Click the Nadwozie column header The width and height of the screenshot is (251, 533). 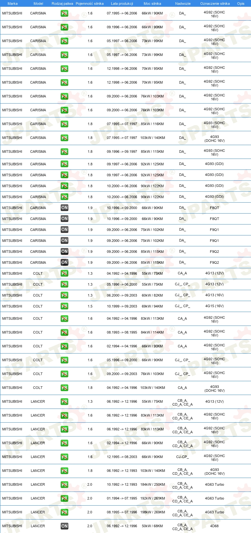pyautogui.click(x=183, y=4)
